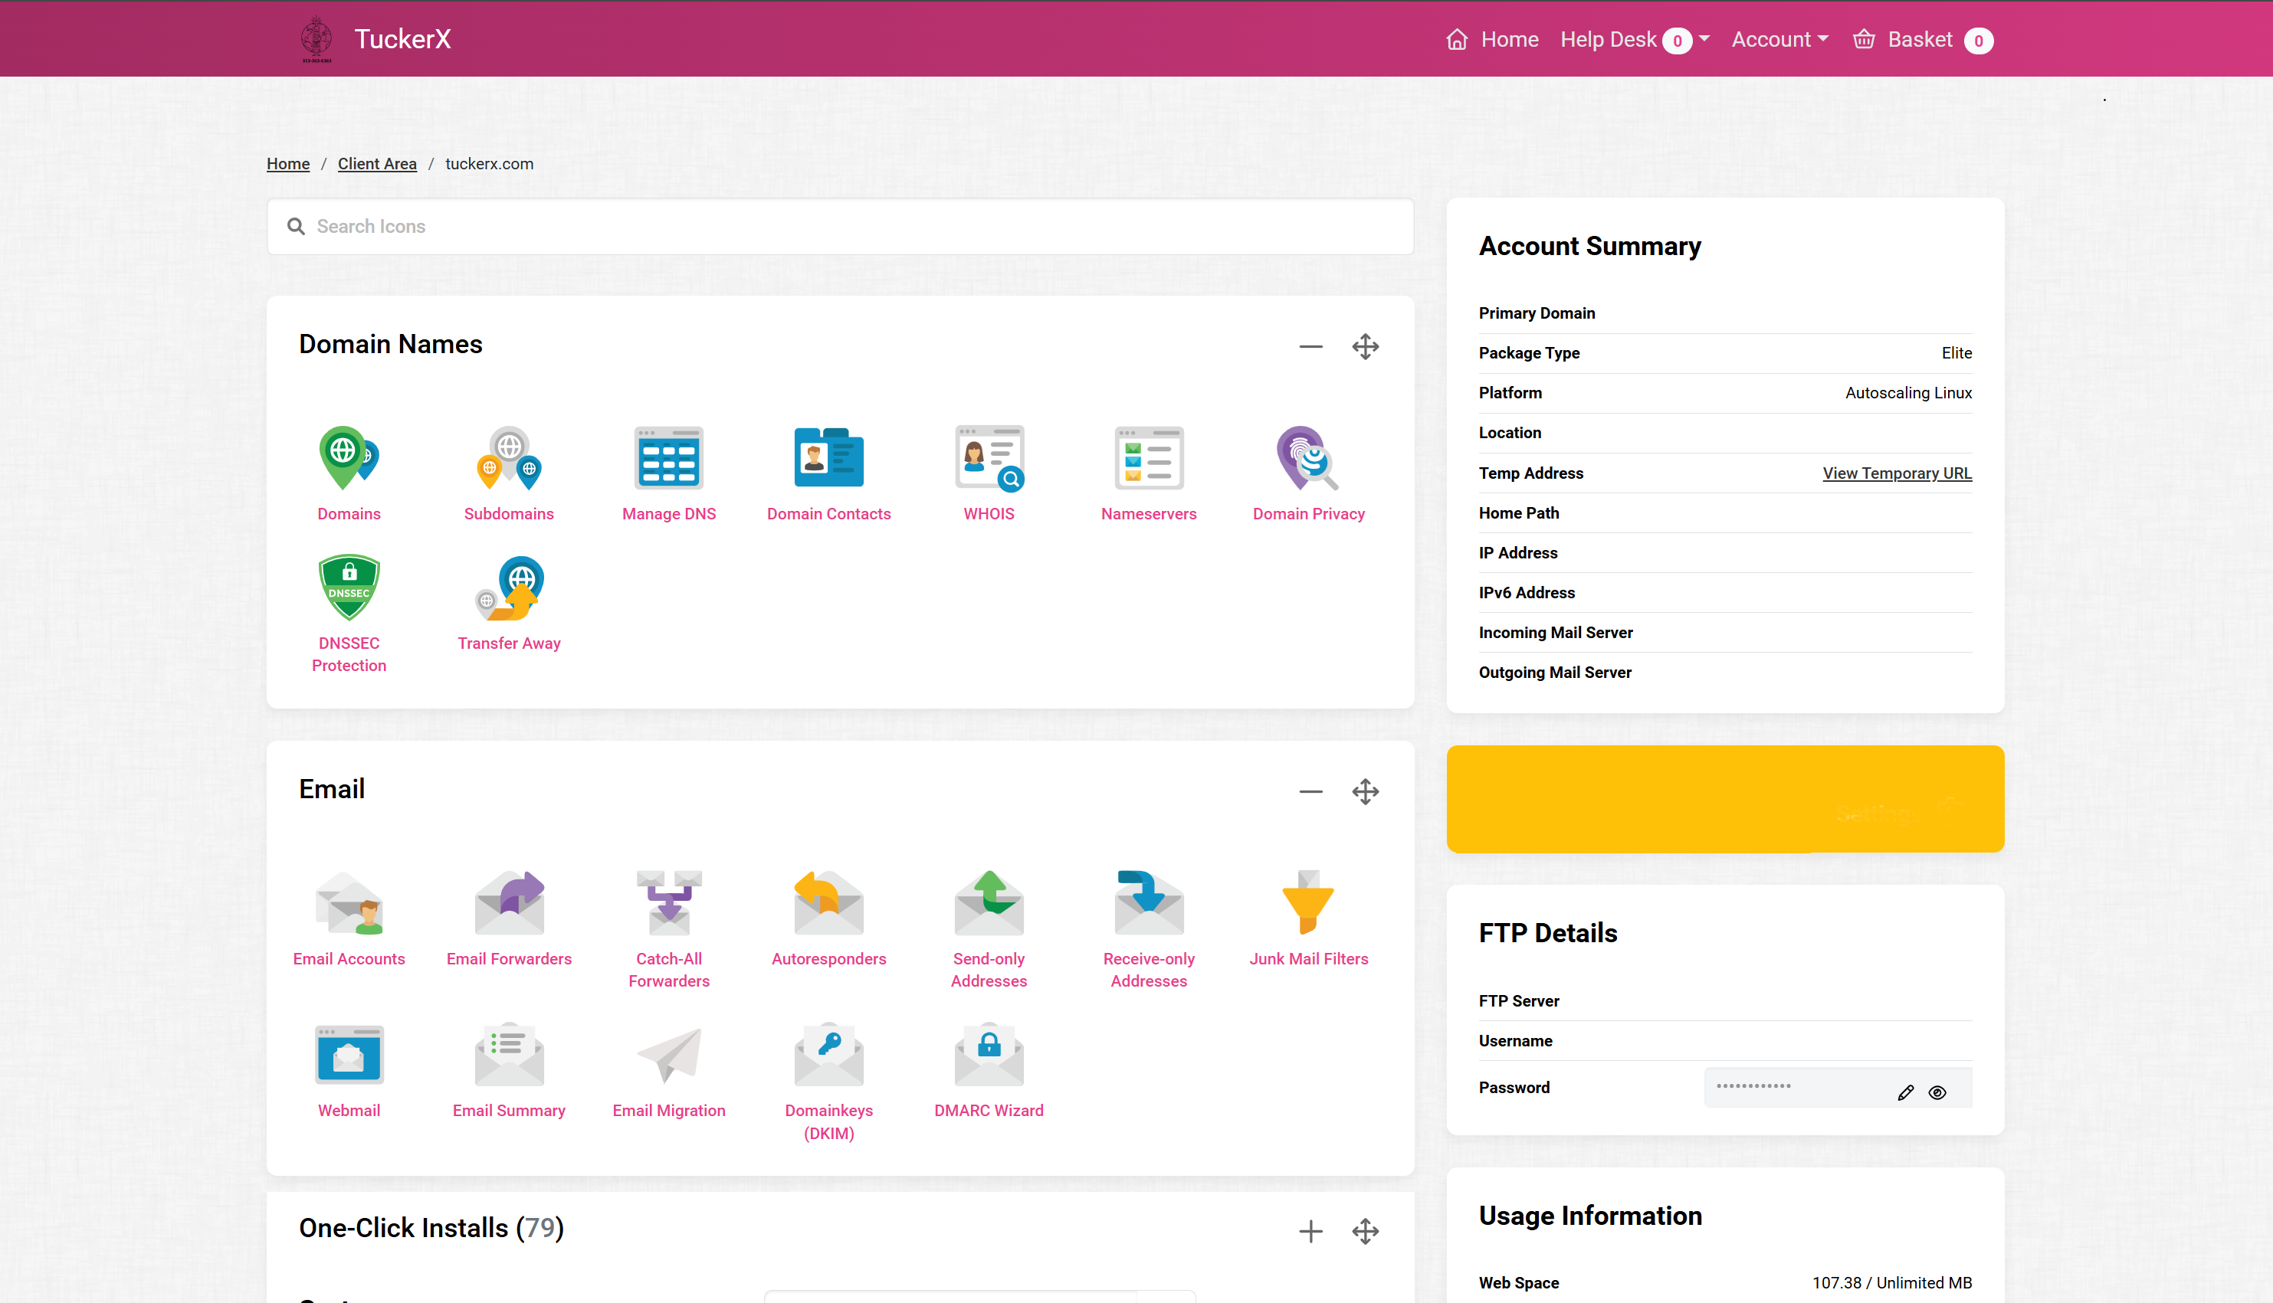Open Catch-All Forwarders
Viewport: 2273px width, 1303px height.
[x=669, y=929]
